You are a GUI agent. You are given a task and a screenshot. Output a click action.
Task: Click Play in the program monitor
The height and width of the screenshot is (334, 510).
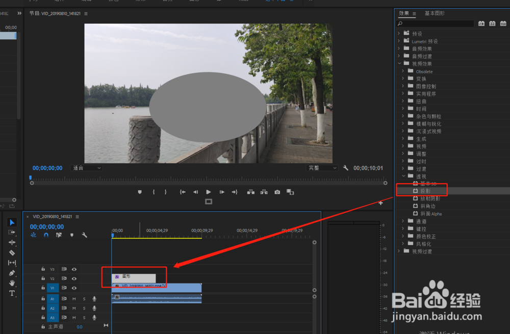click(209, 192)
